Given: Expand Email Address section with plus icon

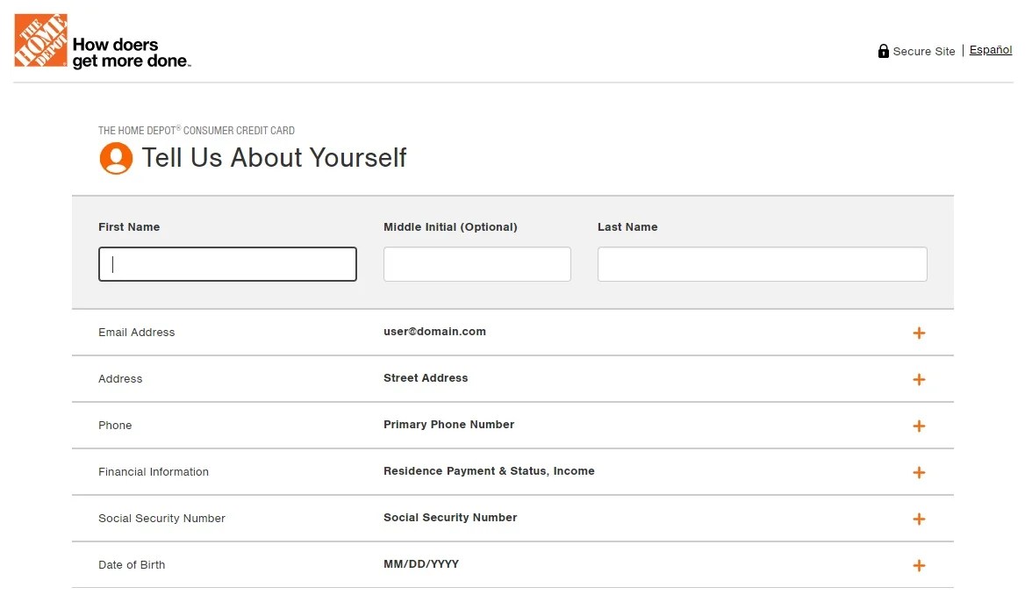Looking at the screenshot, I should point(919,333).
